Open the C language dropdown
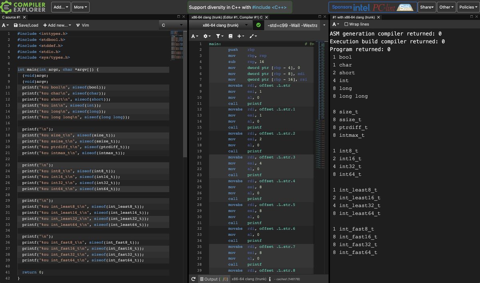This screenshot has width=480, height=283. click(172, 25)
